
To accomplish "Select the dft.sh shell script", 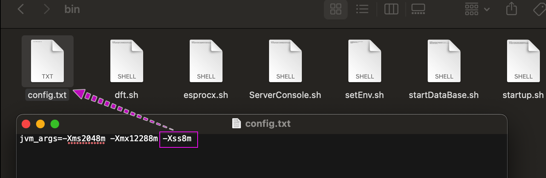I will (x=127, y=61).
